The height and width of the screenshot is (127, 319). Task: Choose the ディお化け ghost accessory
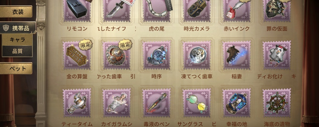pos(276,55)
